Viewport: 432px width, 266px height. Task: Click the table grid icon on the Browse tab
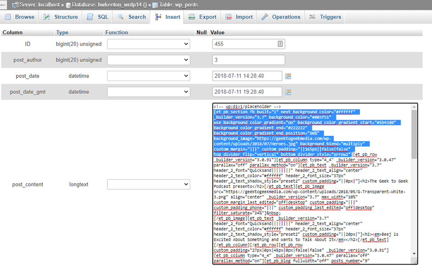pos(8,17)
